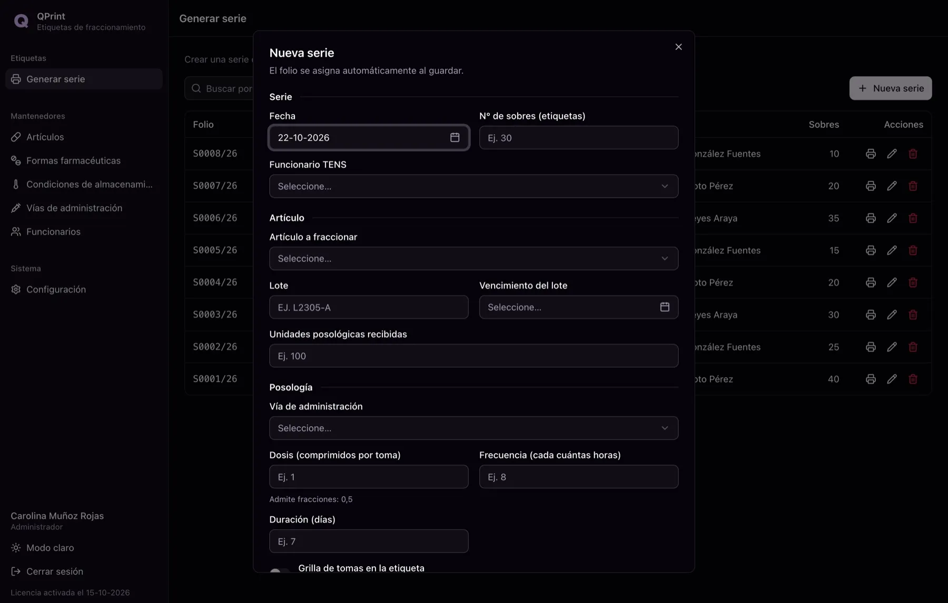Image resolution: width=948 pixels, height=603 pixels.
Task: Open the Artículo a fraccionar dropdown
Action: 473,258
